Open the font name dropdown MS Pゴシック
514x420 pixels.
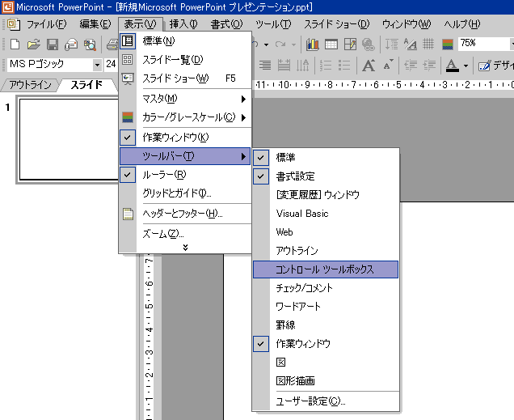pyautogui.click(x=97, y=65)
